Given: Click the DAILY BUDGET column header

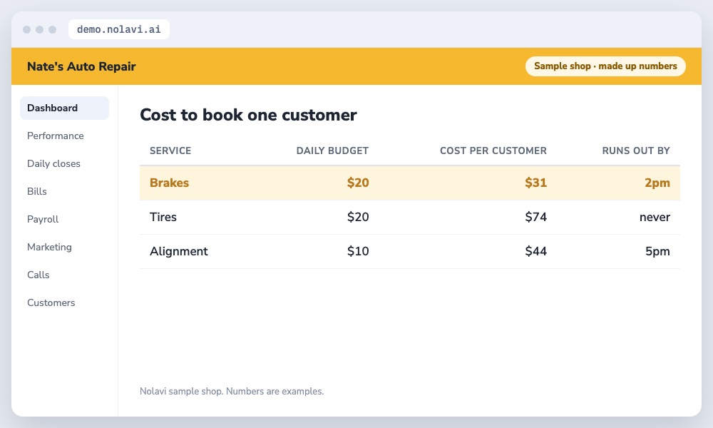Looking at the screenshot, I should tap(332, 151).
